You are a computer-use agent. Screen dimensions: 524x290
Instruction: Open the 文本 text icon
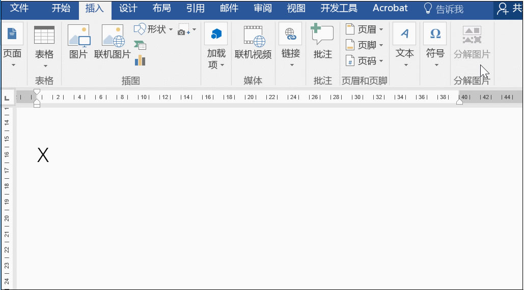[x=404, y=34]
